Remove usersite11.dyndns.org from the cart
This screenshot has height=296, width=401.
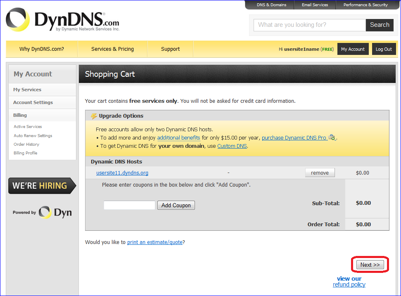click(x=320, y=173)
